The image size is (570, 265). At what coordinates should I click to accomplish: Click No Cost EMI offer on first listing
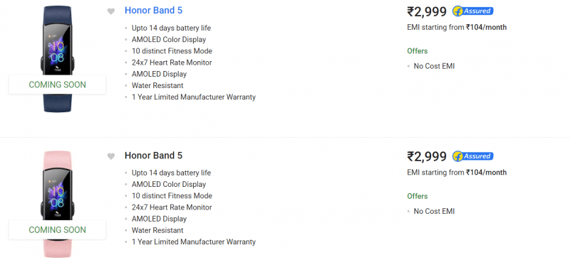click(434, 66)
